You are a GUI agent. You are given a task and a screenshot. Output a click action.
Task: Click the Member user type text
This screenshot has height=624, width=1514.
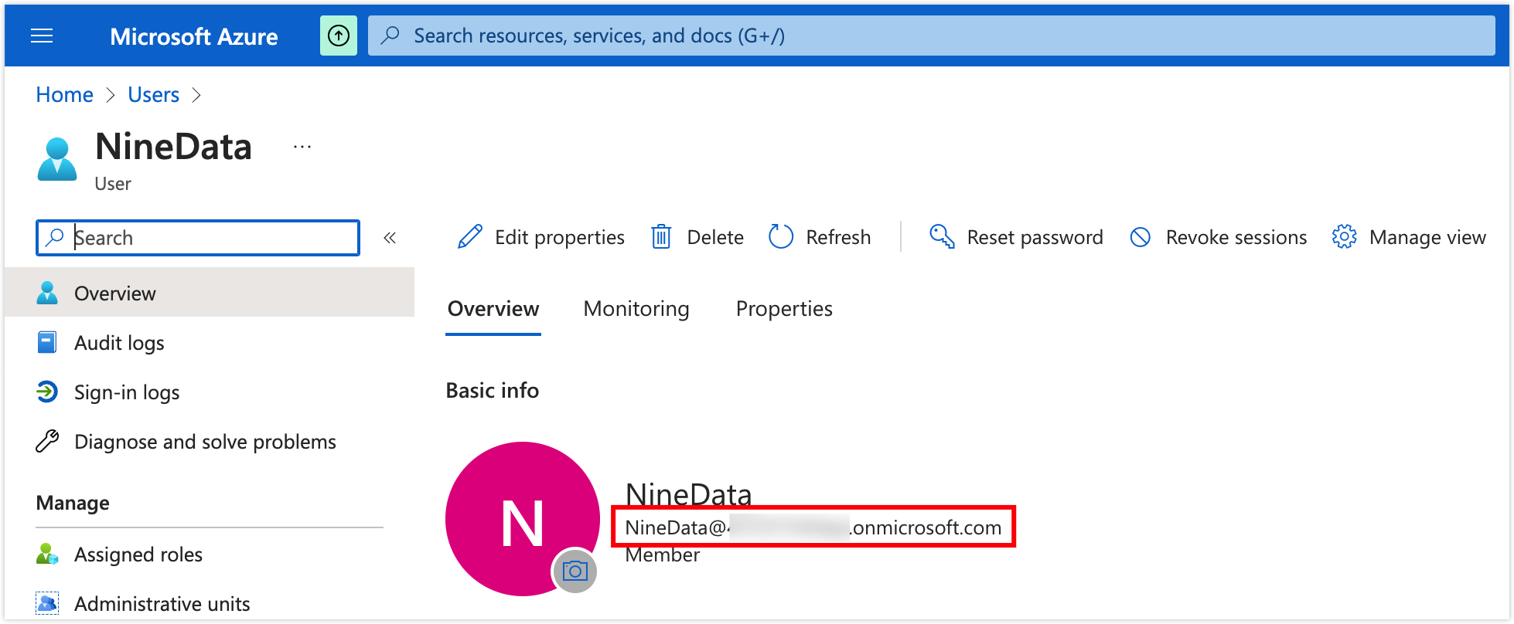[663, 554]
